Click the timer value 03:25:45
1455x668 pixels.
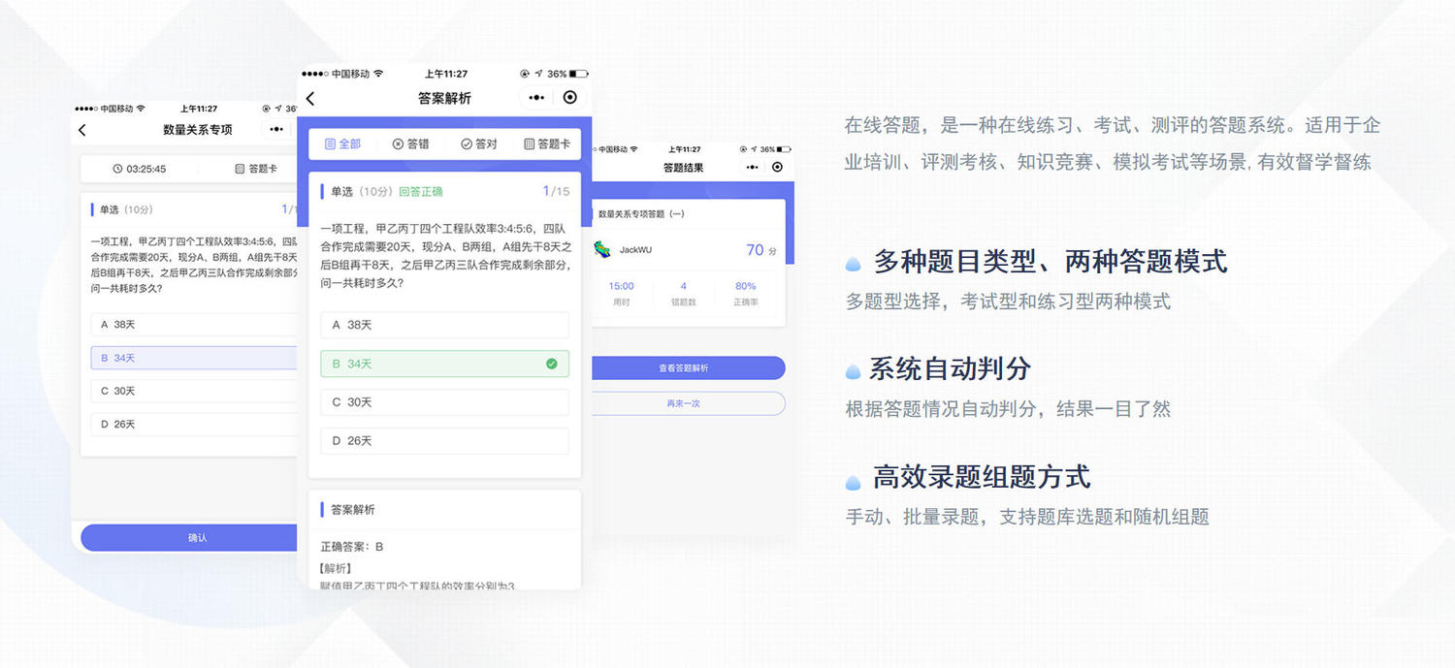[146, 169]
